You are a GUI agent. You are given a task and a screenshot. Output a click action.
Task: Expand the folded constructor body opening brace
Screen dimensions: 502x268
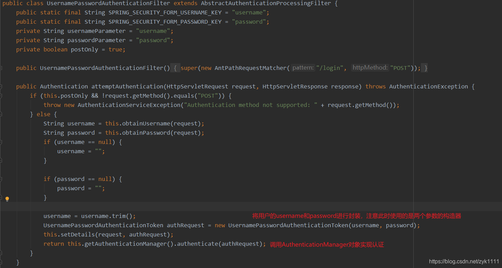click(x=175, y=68)
